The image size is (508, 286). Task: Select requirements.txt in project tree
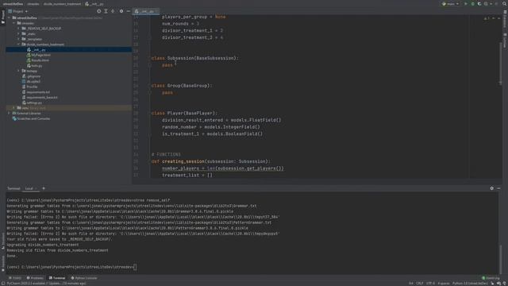point(36,92)
